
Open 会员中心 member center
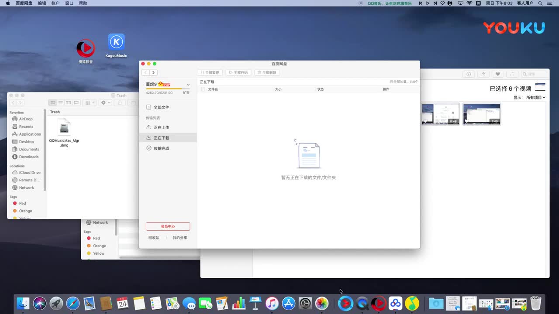[x=168, y=226]
